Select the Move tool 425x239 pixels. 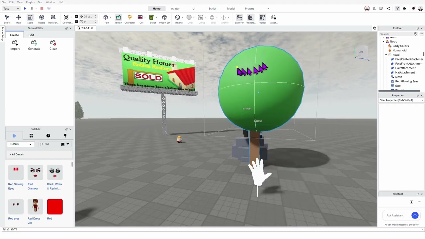[19, 19]
